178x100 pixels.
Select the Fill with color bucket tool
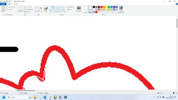coord(38,8)
